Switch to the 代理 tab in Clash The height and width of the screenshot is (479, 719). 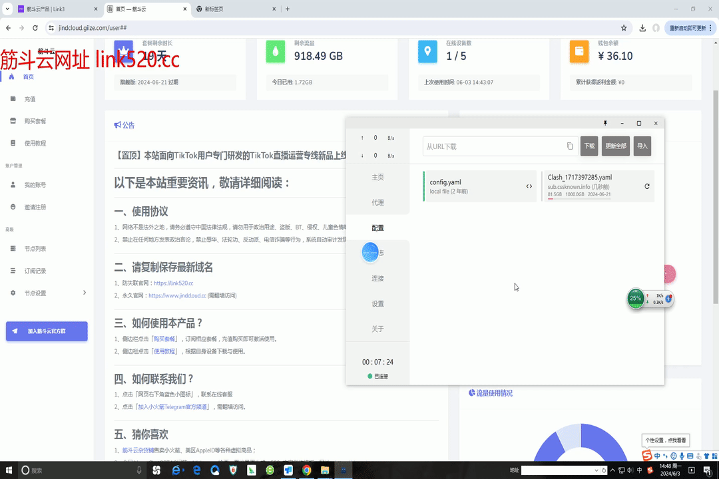click(x=377, y=202)
